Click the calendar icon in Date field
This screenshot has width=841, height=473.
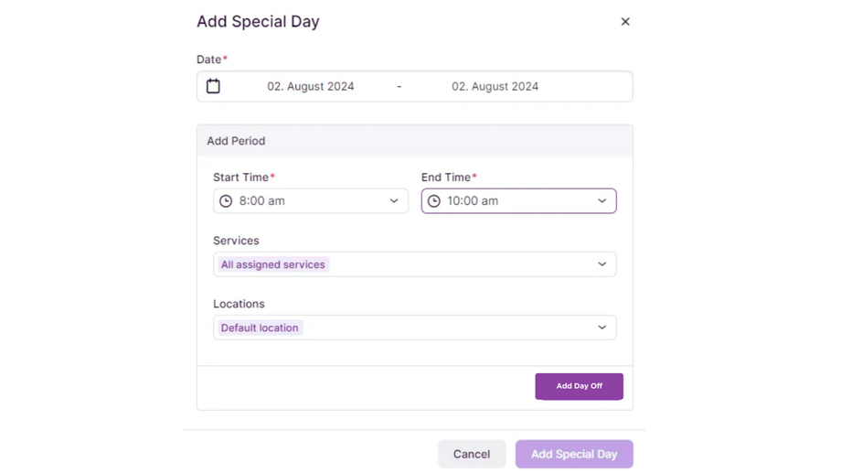click(213, 86)
